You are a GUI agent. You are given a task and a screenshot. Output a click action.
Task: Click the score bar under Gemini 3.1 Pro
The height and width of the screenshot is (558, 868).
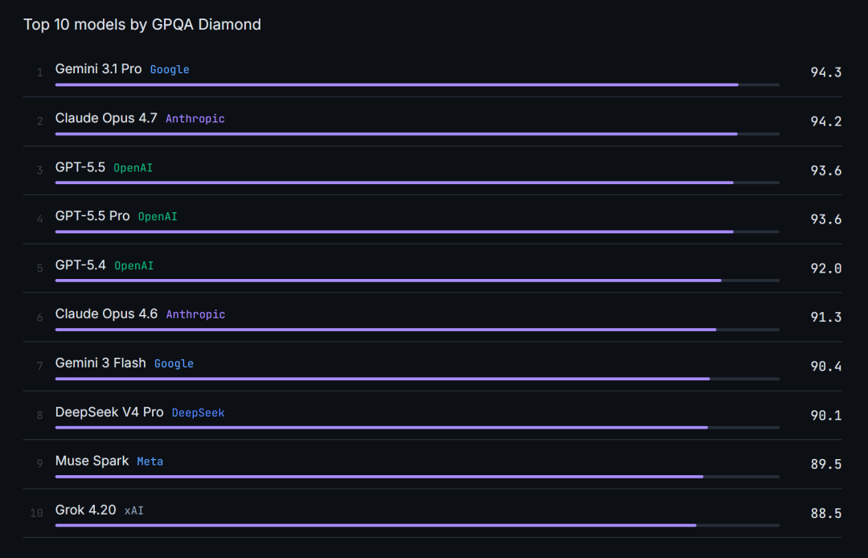[417, 84]
